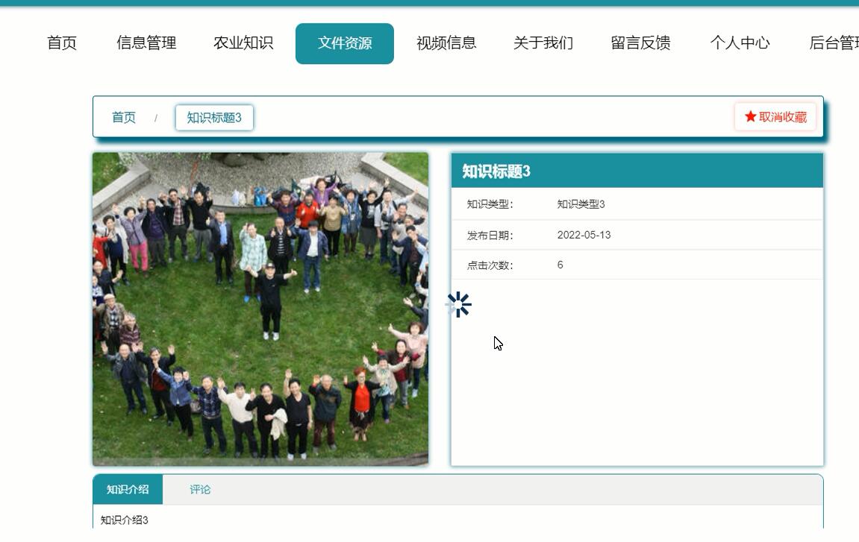859x542 pixels.
Task: Open the 视频信息 page
Action: (446, 43)
